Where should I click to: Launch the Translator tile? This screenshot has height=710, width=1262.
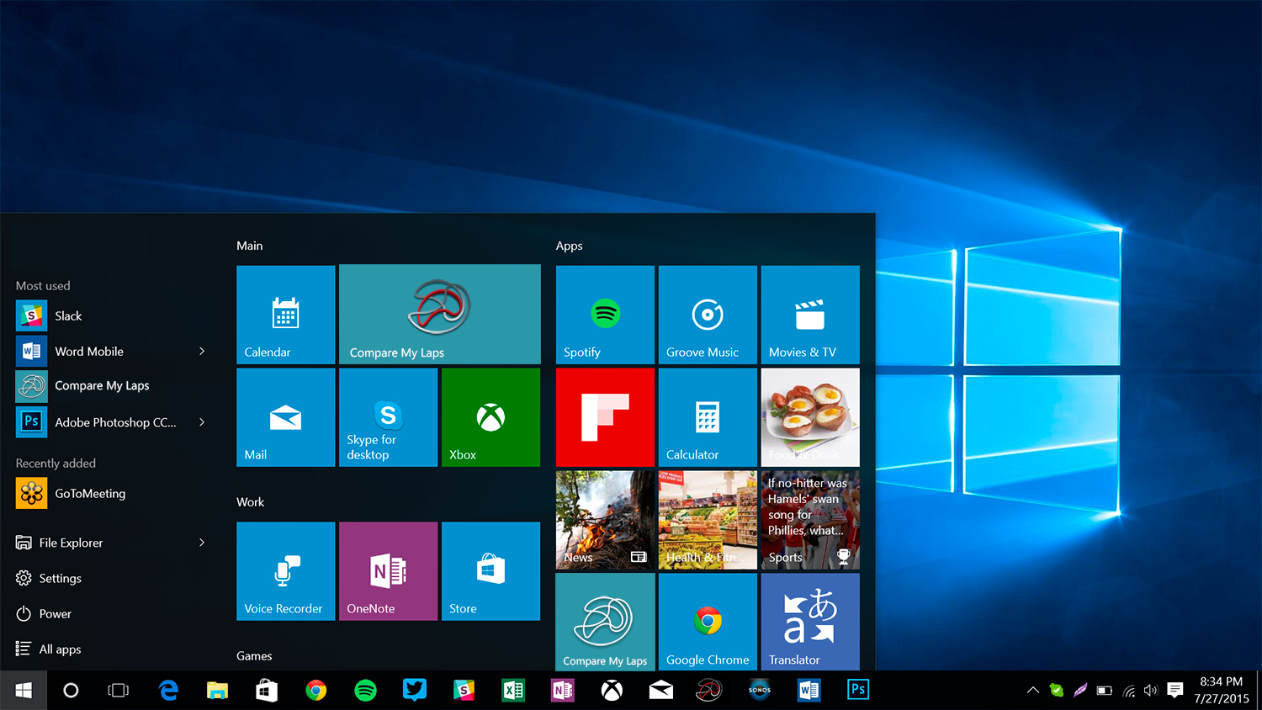click(809, 621)
